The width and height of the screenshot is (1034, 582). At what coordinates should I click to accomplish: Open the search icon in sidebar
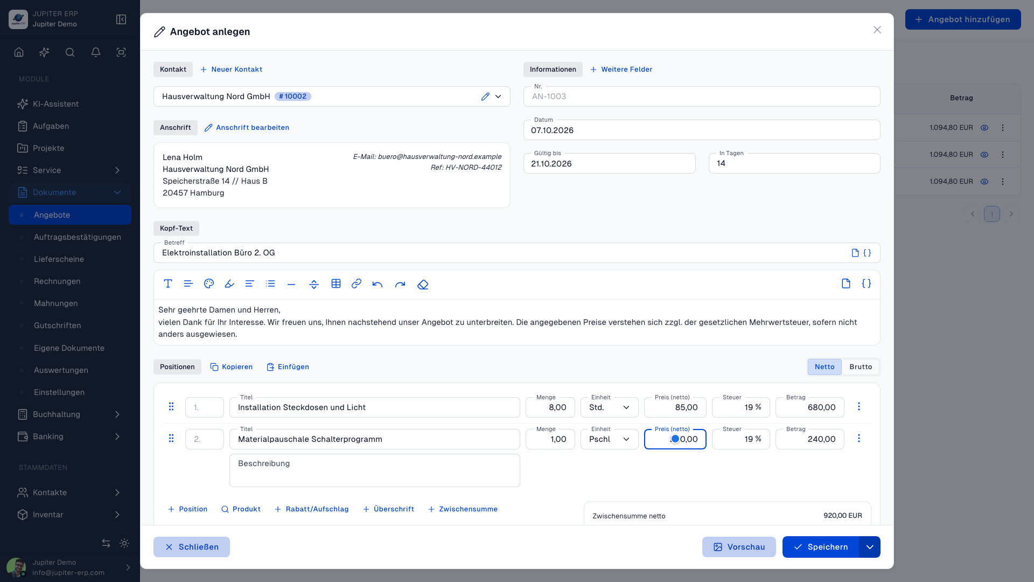(x=70, y=52)
